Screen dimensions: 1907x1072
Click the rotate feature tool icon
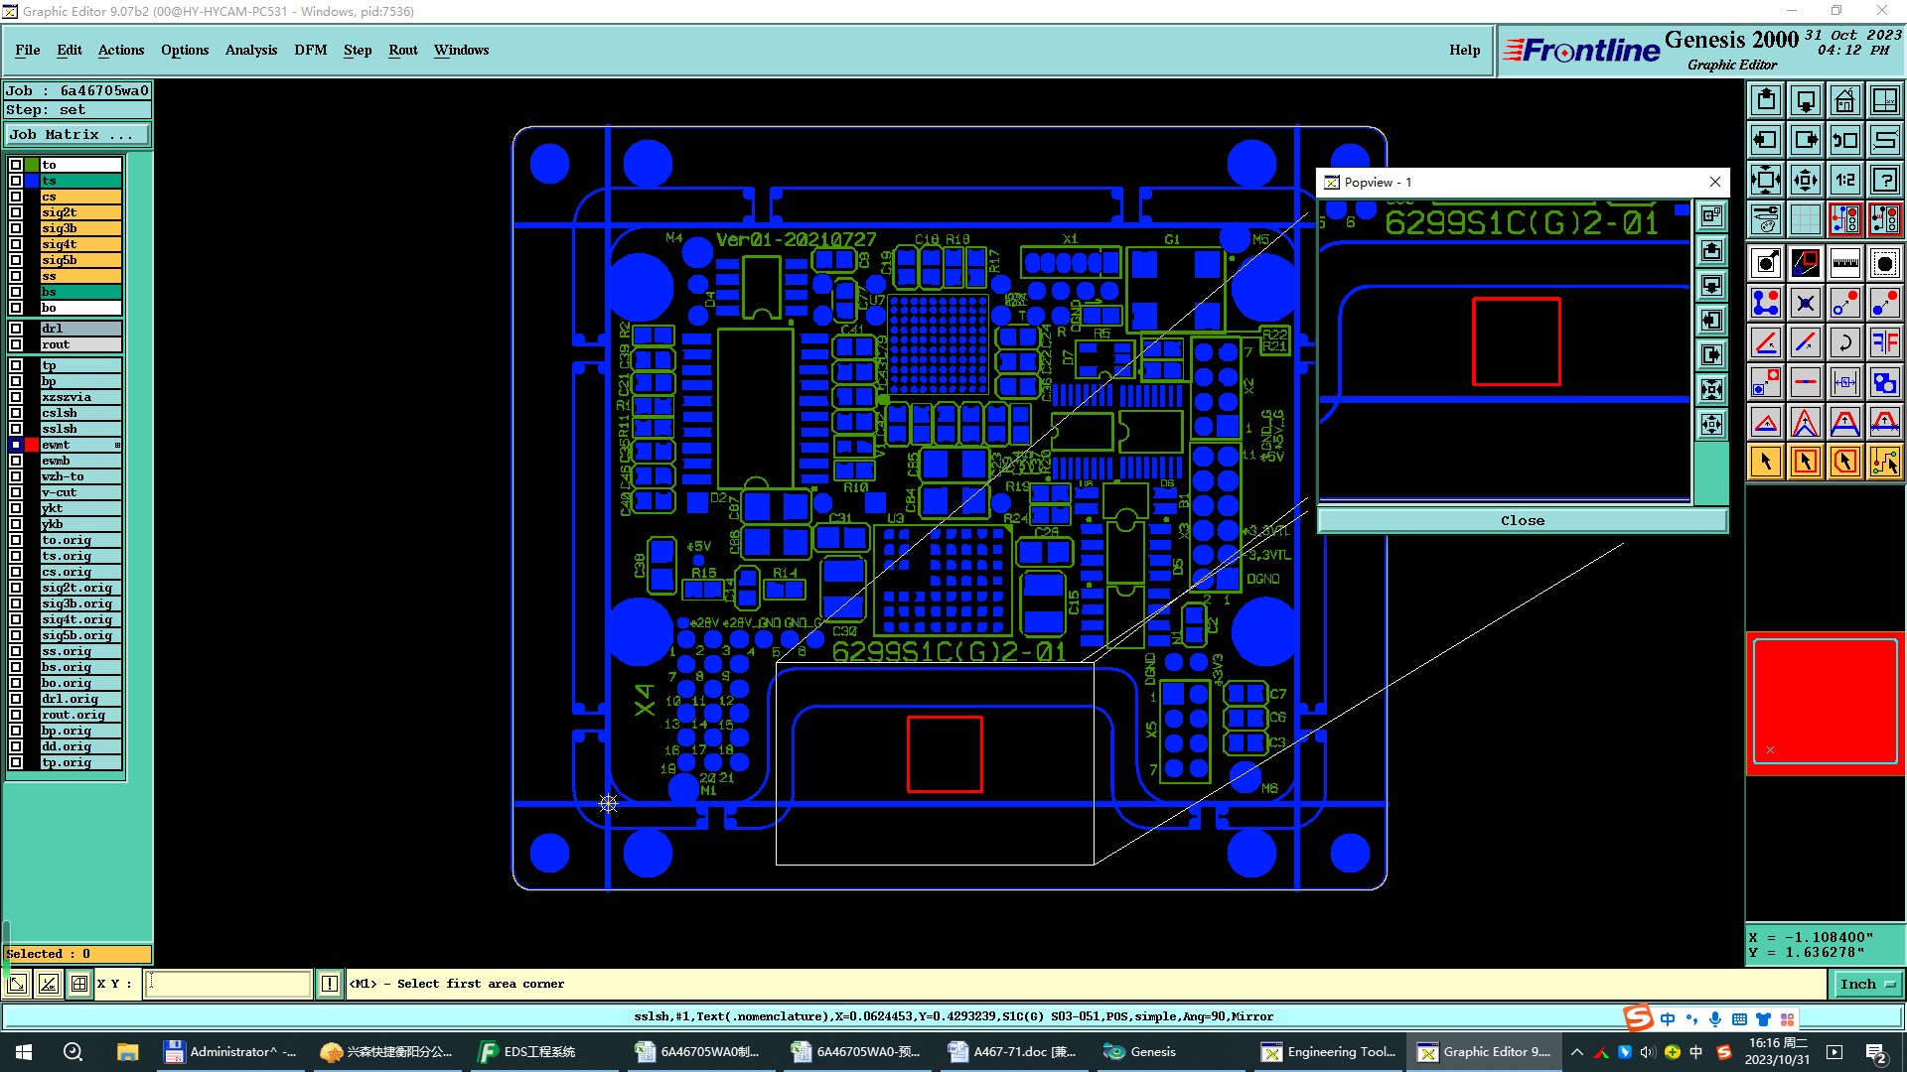point(1844,342)
